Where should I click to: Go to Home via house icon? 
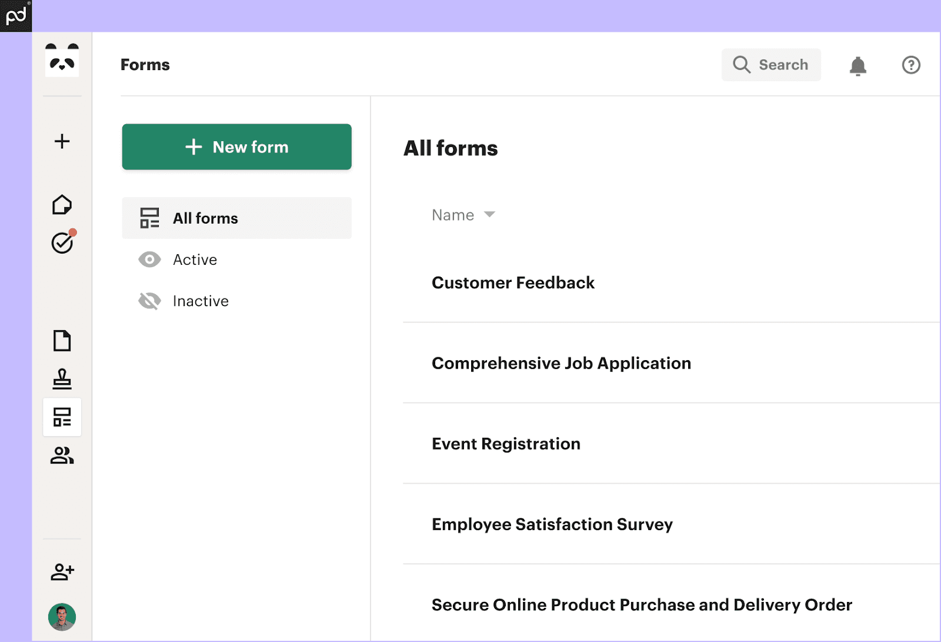62,205
